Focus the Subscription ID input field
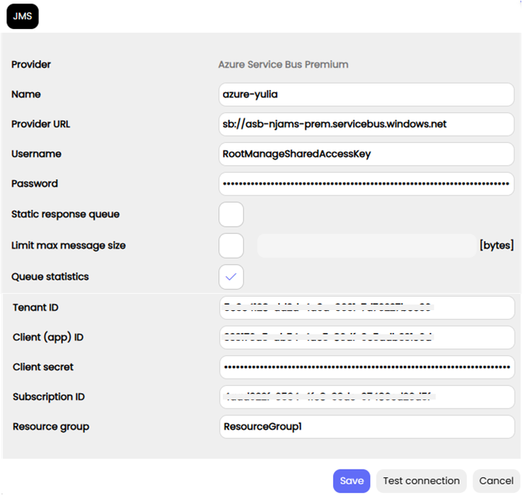Image resolution: width=522 pixels, height=495 pixels. coord(367,397)
